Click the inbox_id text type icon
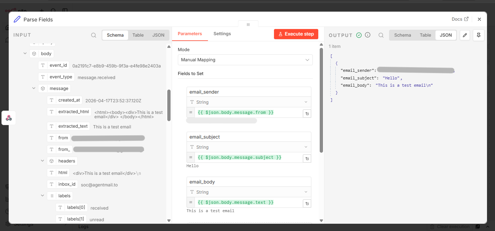 (x=52, y=184)
